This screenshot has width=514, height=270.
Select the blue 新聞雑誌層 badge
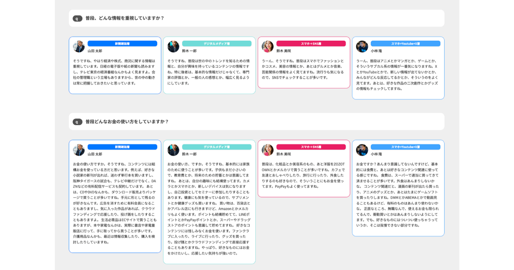(123, 43)
